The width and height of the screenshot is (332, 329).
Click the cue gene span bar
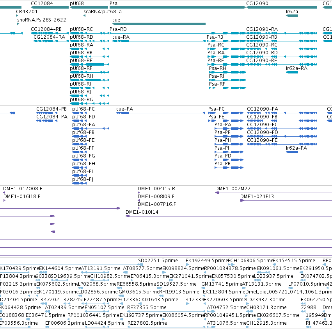(x=159, y=24)
